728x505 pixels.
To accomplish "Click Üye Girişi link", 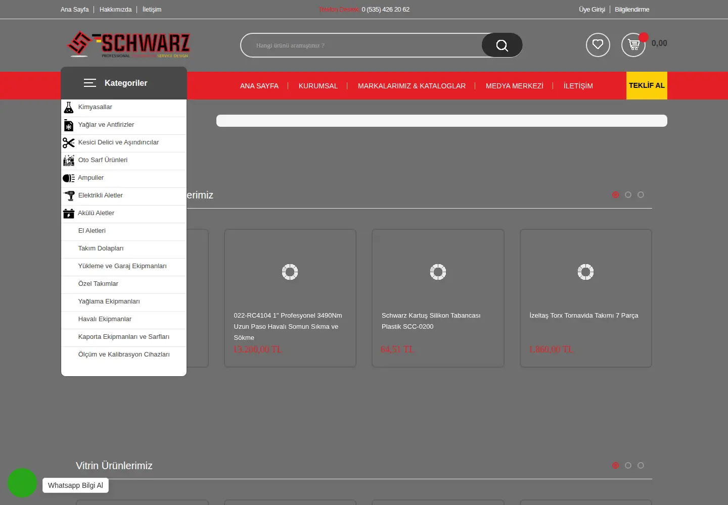I will (x=591, y=10).
